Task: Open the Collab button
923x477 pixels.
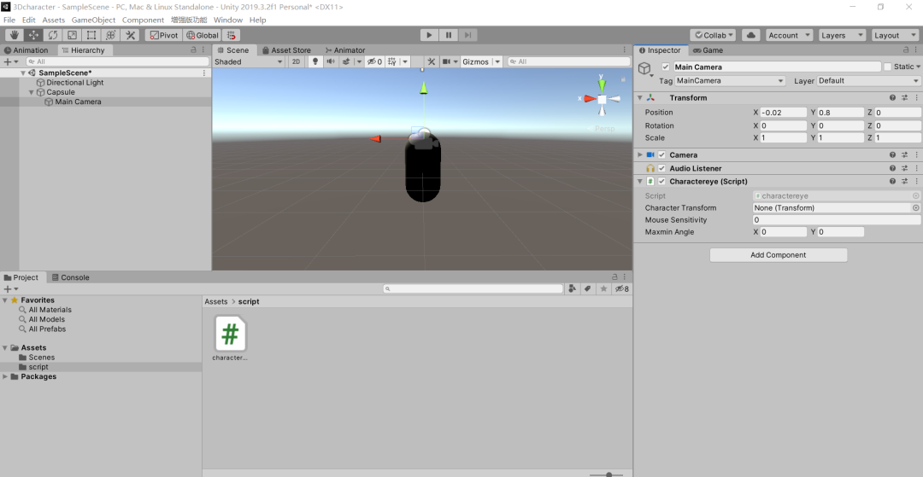Action: pyautogui.click(x=713, y=35)
